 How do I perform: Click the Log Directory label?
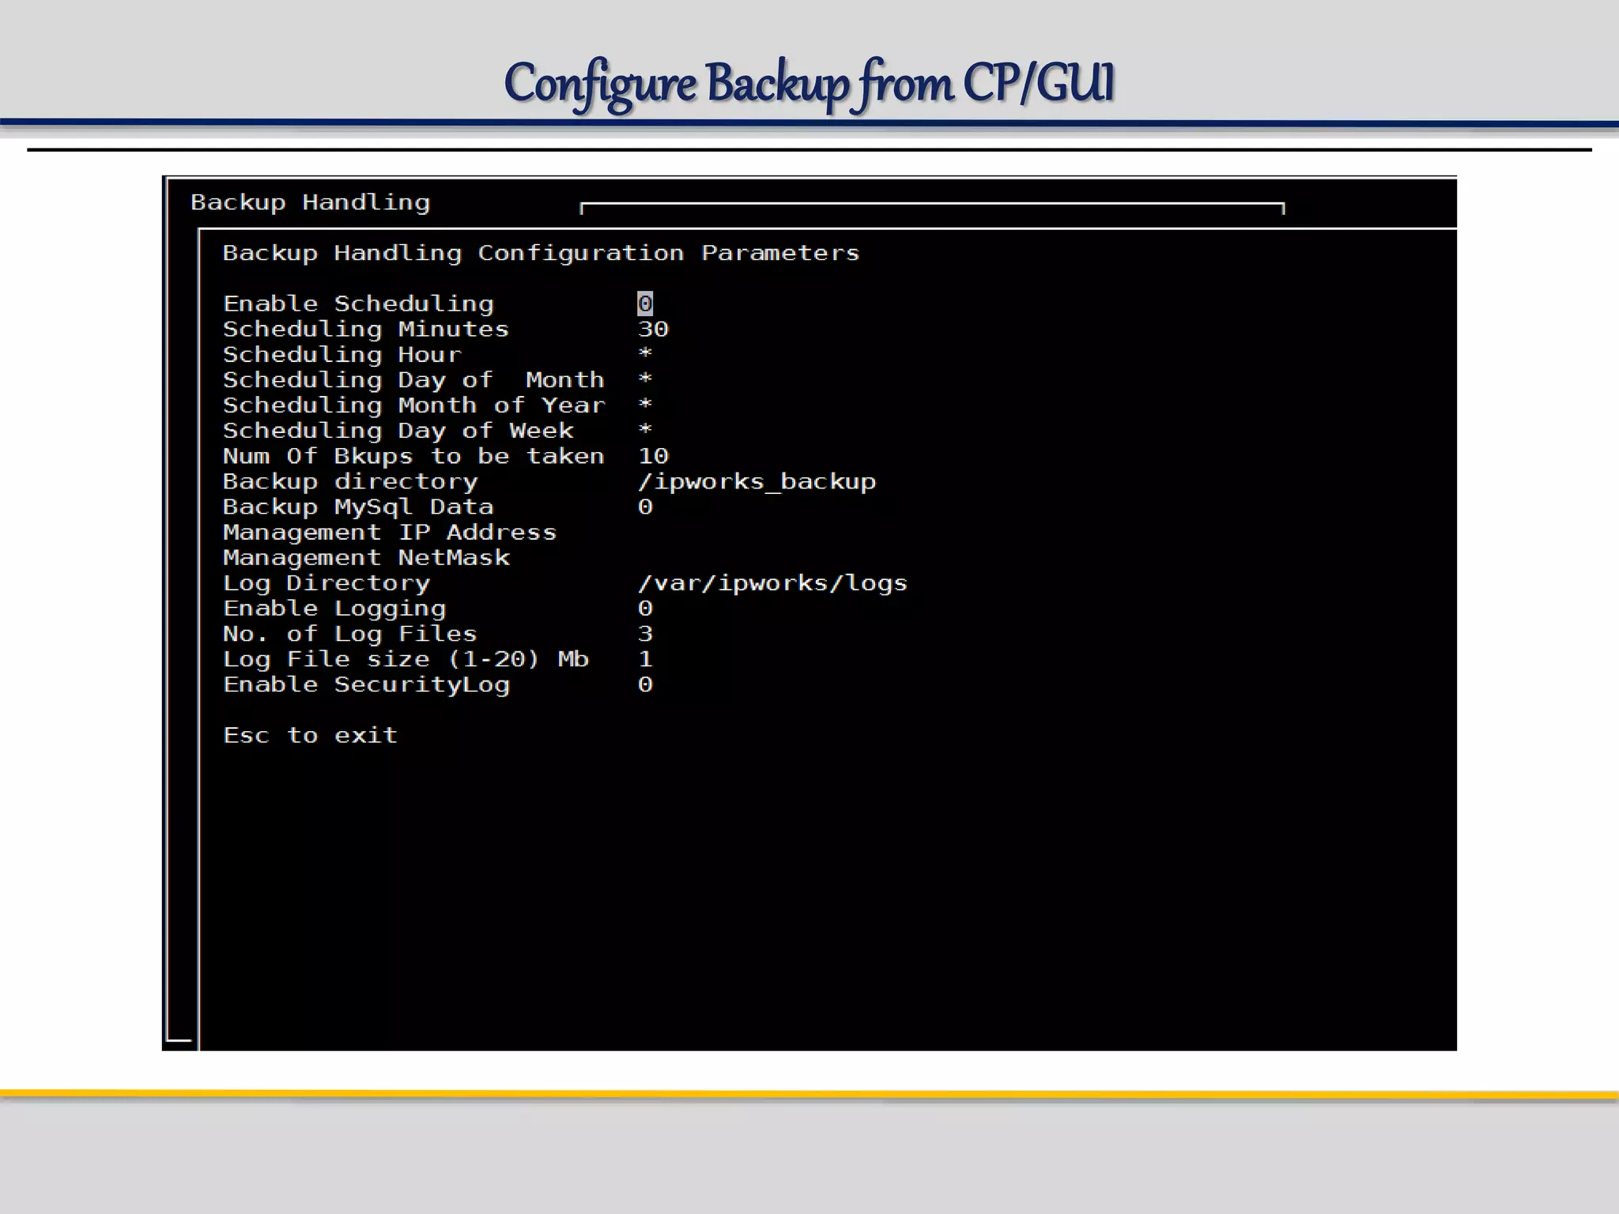click(x=326, y=583)
